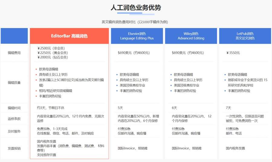This screenshot has height=162, width=272.
Task: Click LetPub service 邮件、电话
Action: pyautogui.click(x=234, y=133)
